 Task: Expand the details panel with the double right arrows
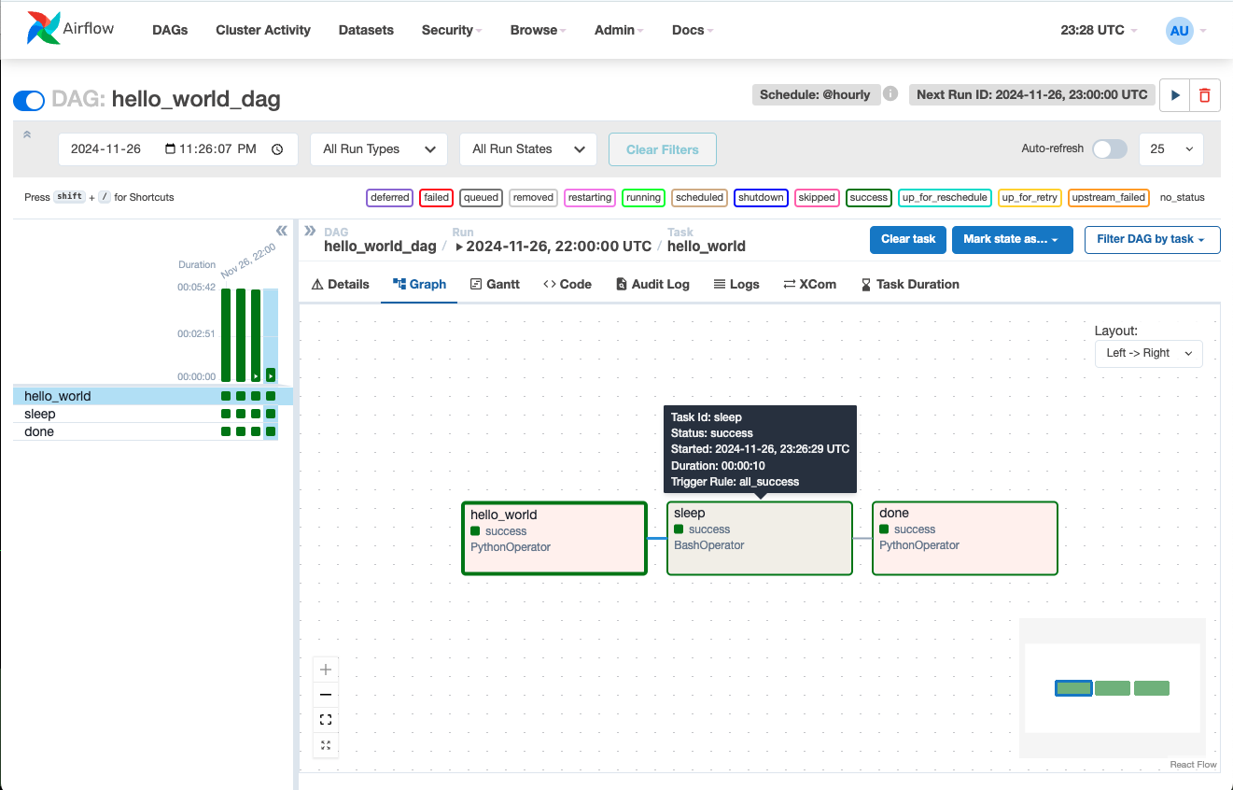pyautogui.click(x=310, y=231)
